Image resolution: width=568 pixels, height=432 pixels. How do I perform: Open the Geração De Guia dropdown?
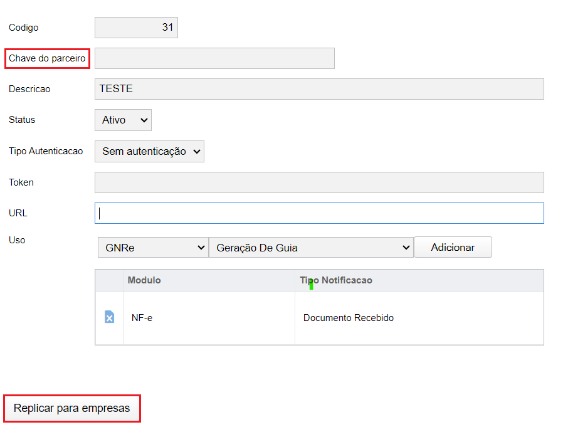click(x=311, y=247)
